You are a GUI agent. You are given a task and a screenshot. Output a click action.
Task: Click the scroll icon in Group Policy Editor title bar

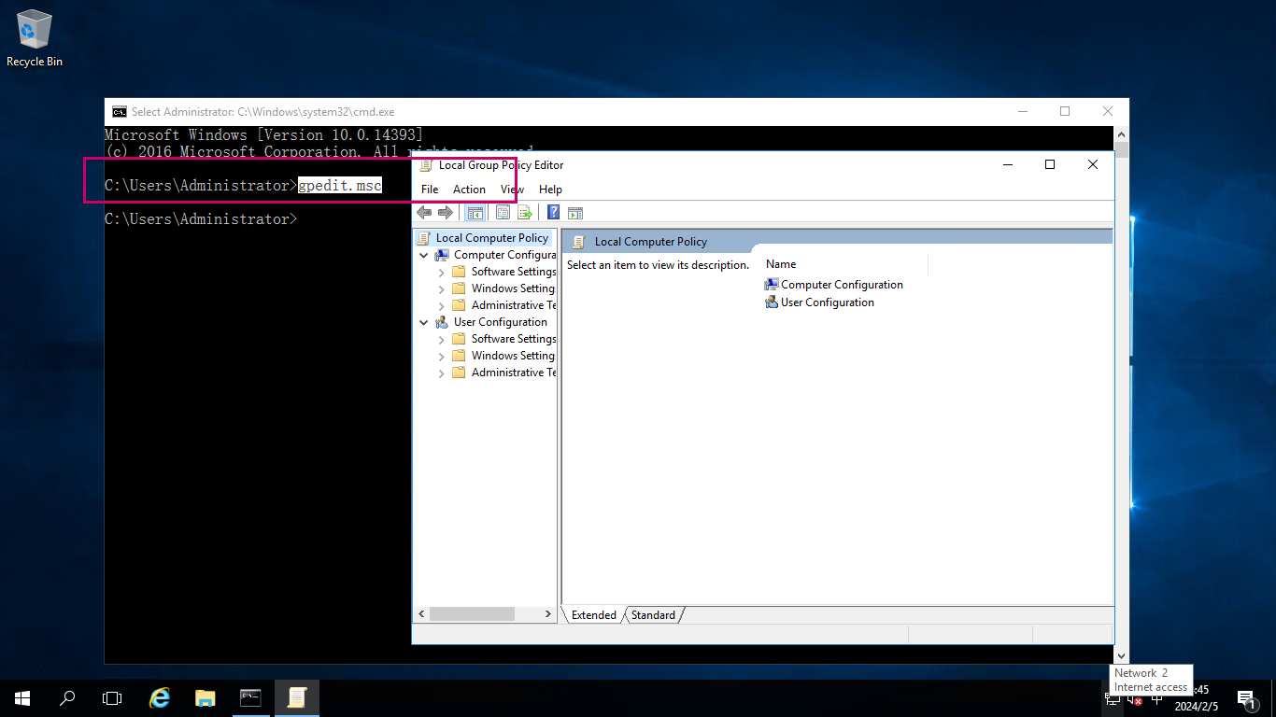(x=426, y=165)
